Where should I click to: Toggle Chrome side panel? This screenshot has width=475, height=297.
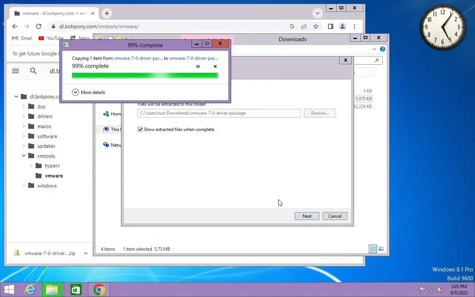coord(330,26)
